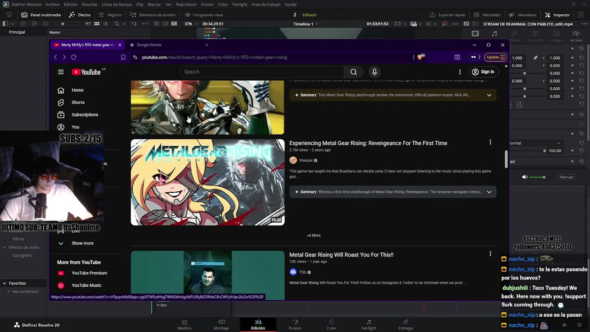Switch to the Fairlight page tab

point(368,325)
